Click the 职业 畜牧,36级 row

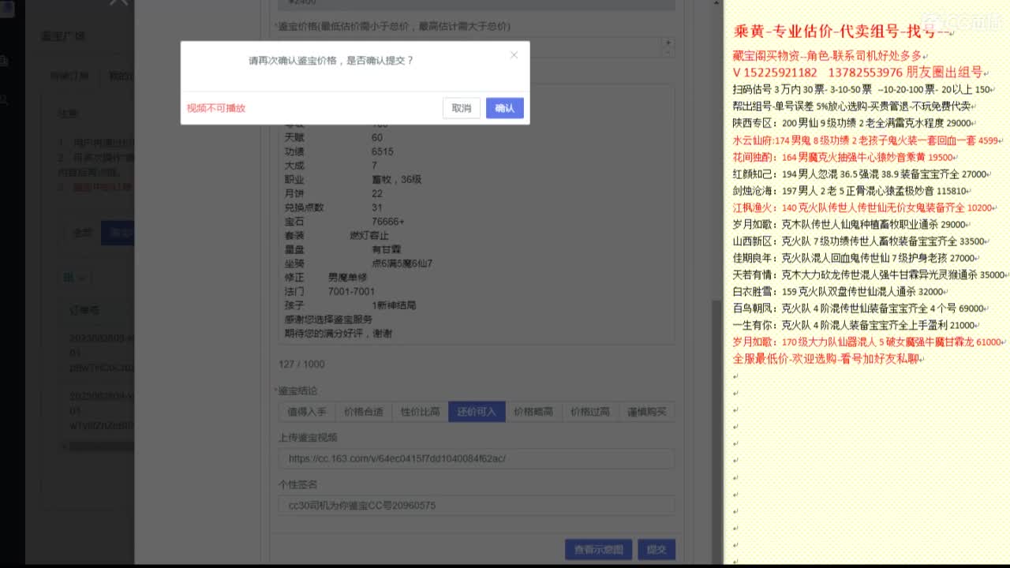pyautogui.click(x=353, y=180)
